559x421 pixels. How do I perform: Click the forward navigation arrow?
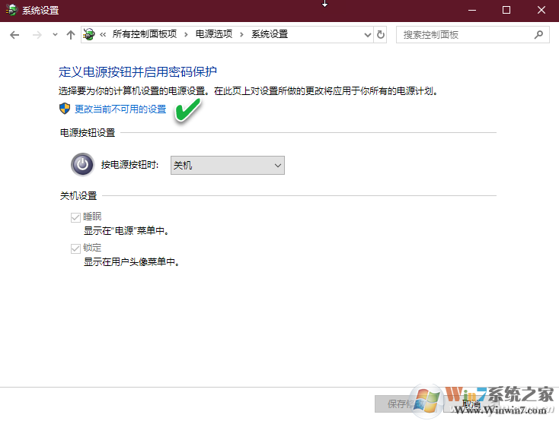tap(37, 35)
